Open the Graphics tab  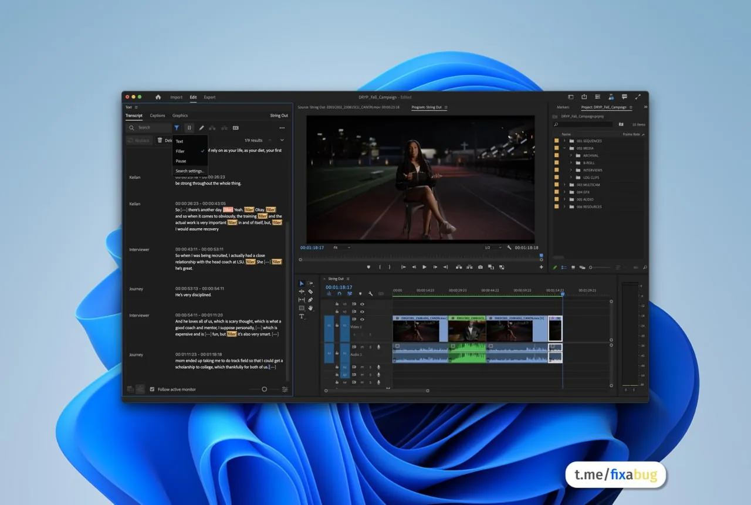[180, 116]
